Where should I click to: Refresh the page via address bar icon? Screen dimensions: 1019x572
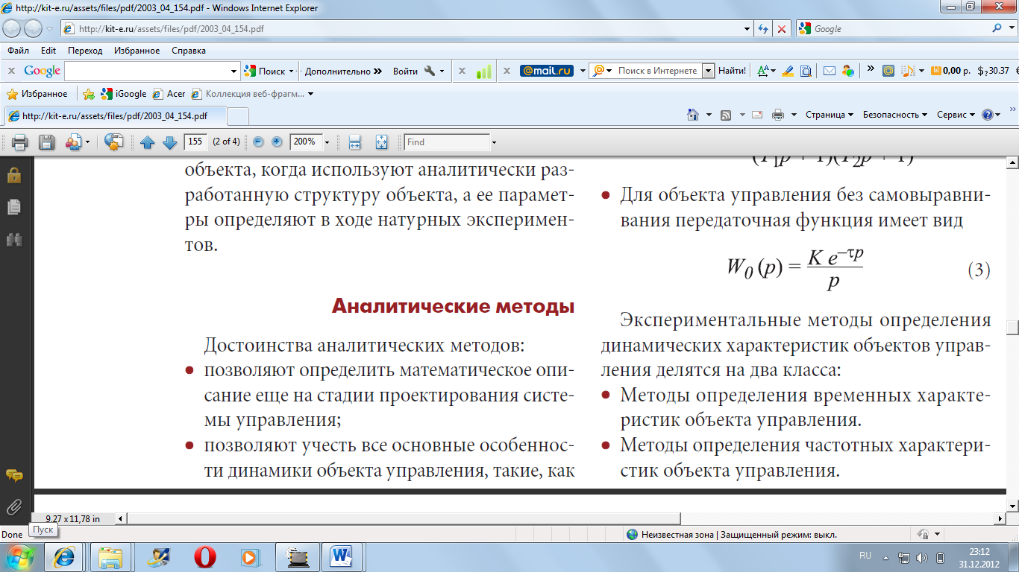763,29
